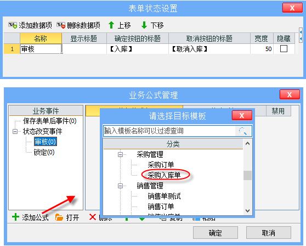Image resolution: width=306 pixels, height=246 pixels.
Task: Click the 禁用 column header
Action: (278, 111)
